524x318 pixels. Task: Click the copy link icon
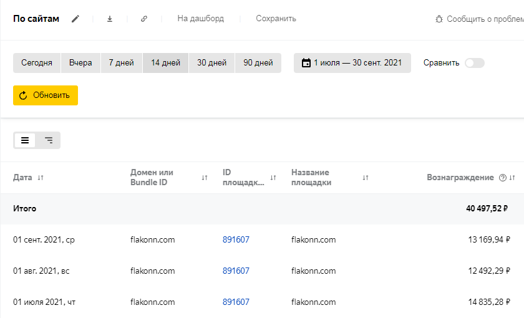click(144, 19)
